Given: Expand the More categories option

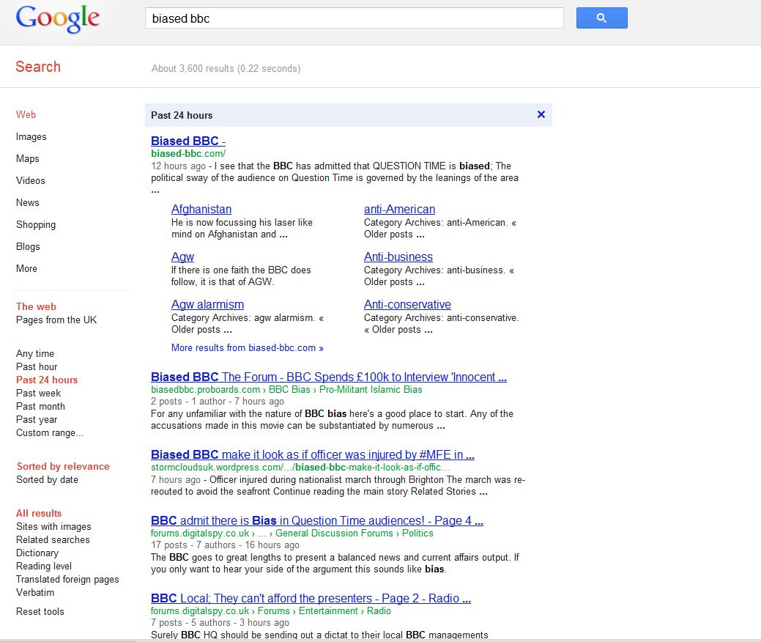Looking at the screenshot, I should (x=26, y=268).
